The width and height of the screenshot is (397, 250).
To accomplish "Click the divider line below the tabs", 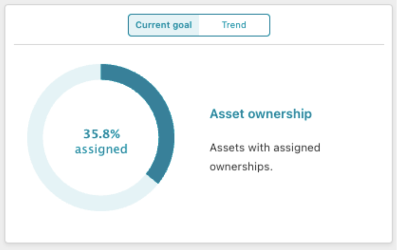I will tap(199, 44).
